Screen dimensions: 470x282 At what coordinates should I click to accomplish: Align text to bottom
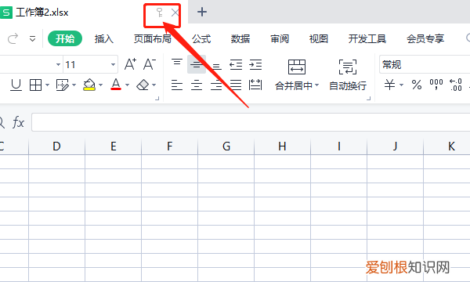216,67
